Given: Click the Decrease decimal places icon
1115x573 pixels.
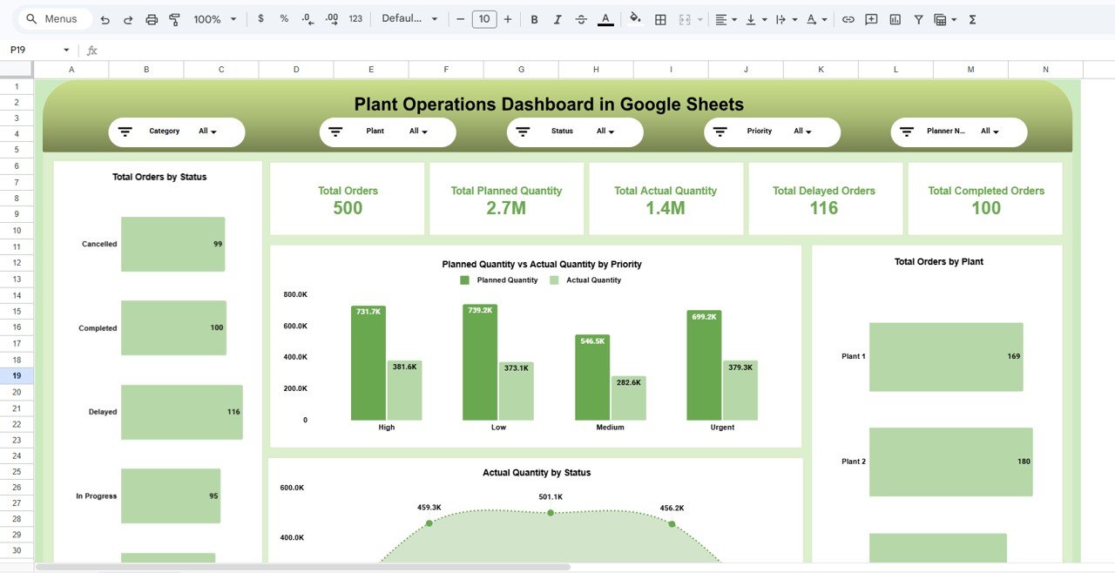Looking at the screenshot, I should click(306, 18).
